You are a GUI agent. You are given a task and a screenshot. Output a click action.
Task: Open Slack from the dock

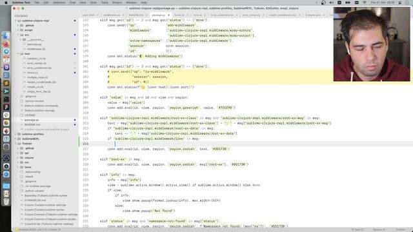pos(6,115)
